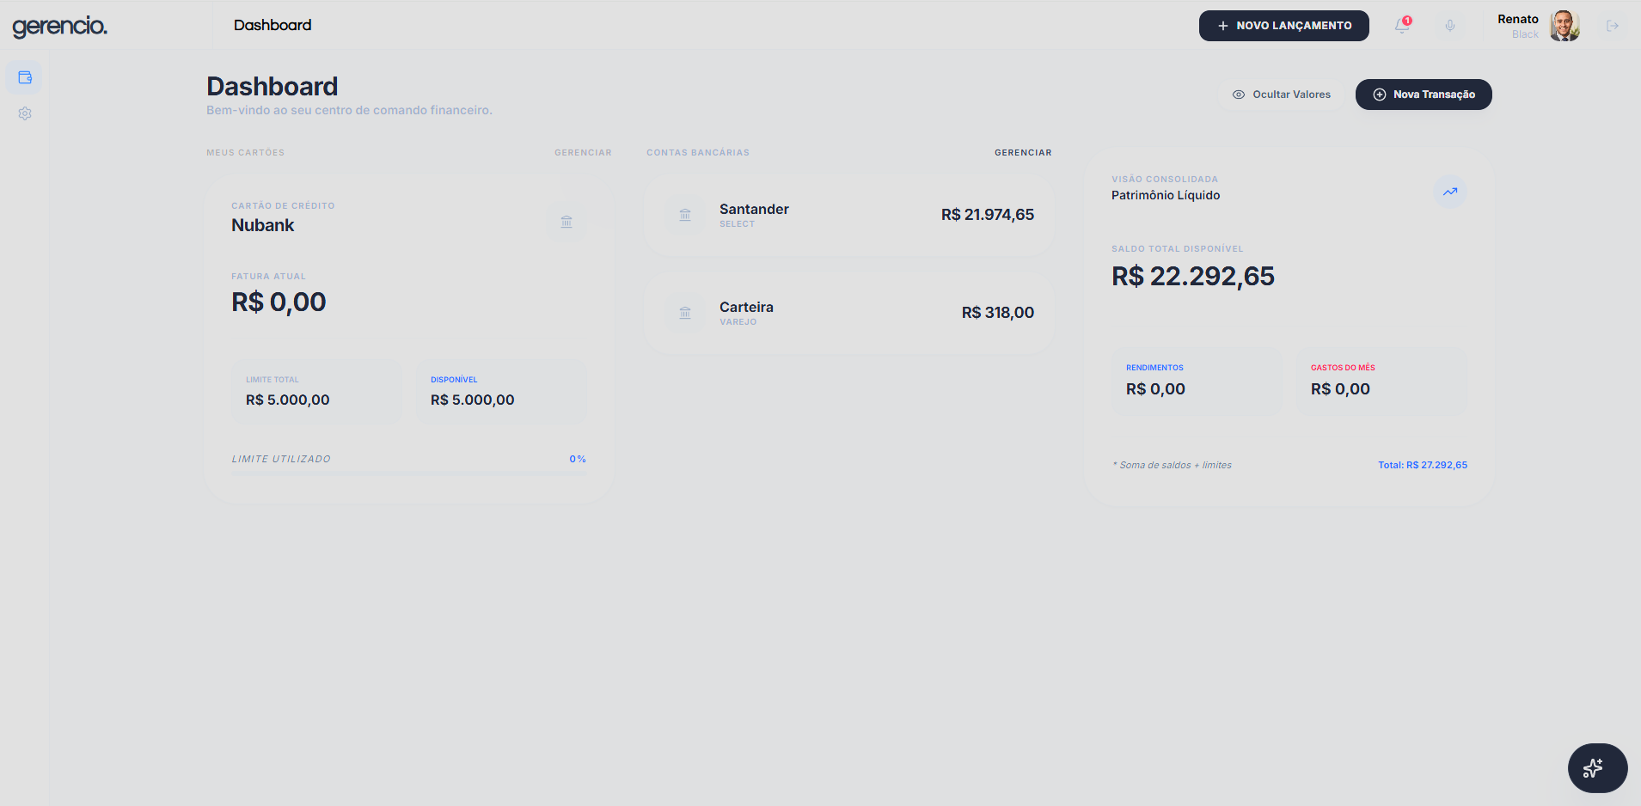Click the bank icon on Nubank card
Image resolution: width=1641 pixels, height=806 pixels.
566,222
